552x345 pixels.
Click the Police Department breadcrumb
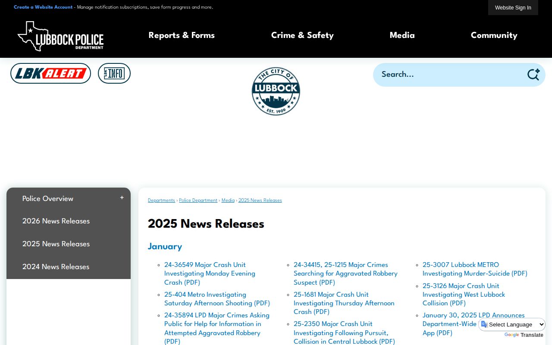[x=198, y=201]
